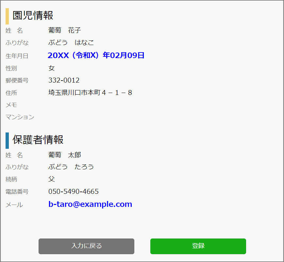Click the メモ field label
Image resolution: width=284 pixels, height=262 pixels.
11,105
